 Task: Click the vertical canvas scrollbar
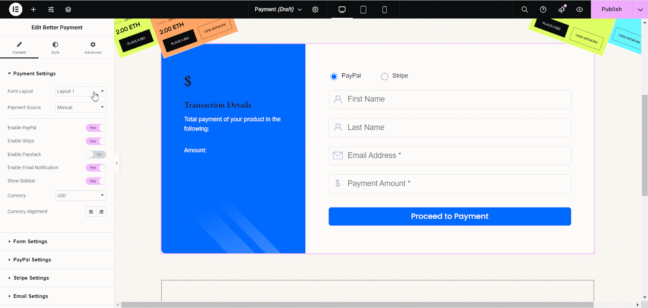[645, 145]
